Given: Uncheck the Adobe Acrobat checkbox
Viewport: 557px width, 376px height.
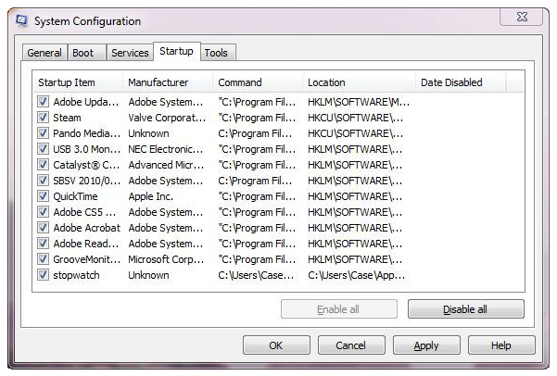Looking at the screenshot, I should click(43, 228).
